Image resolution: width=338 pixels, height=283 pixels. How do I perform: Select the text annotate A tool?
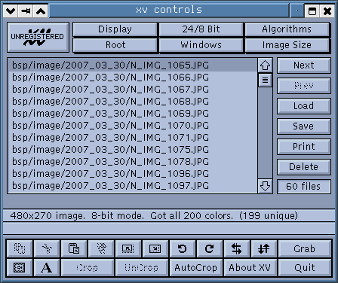coord(47,267)
